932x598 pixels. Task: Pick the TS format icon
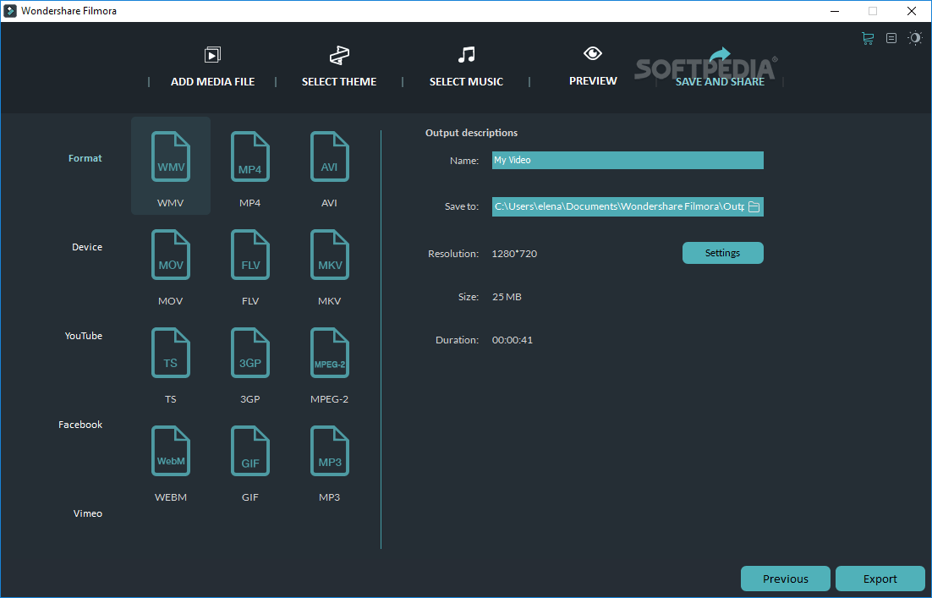tap(171, 353)
